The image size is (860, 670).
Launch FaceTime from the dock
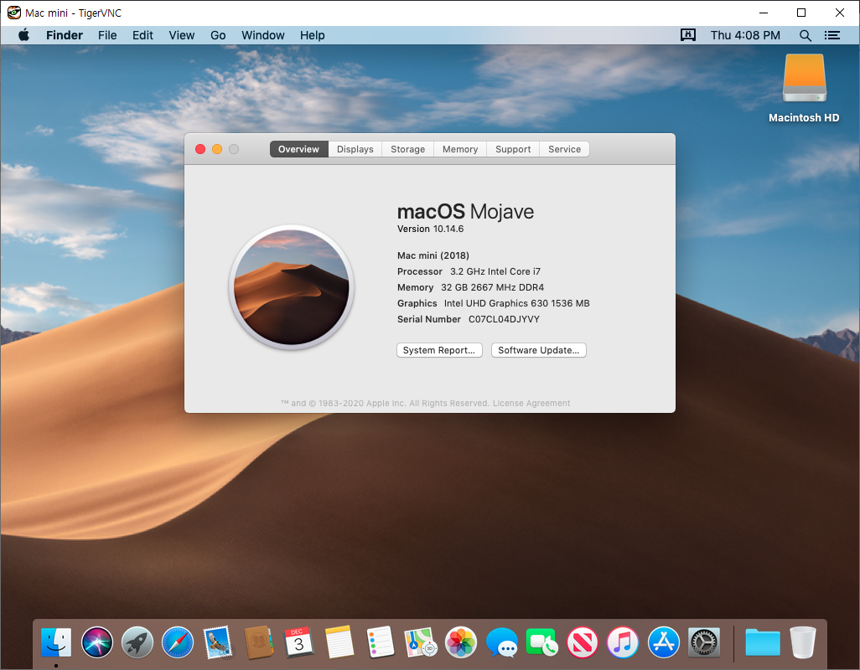point(541,642)
